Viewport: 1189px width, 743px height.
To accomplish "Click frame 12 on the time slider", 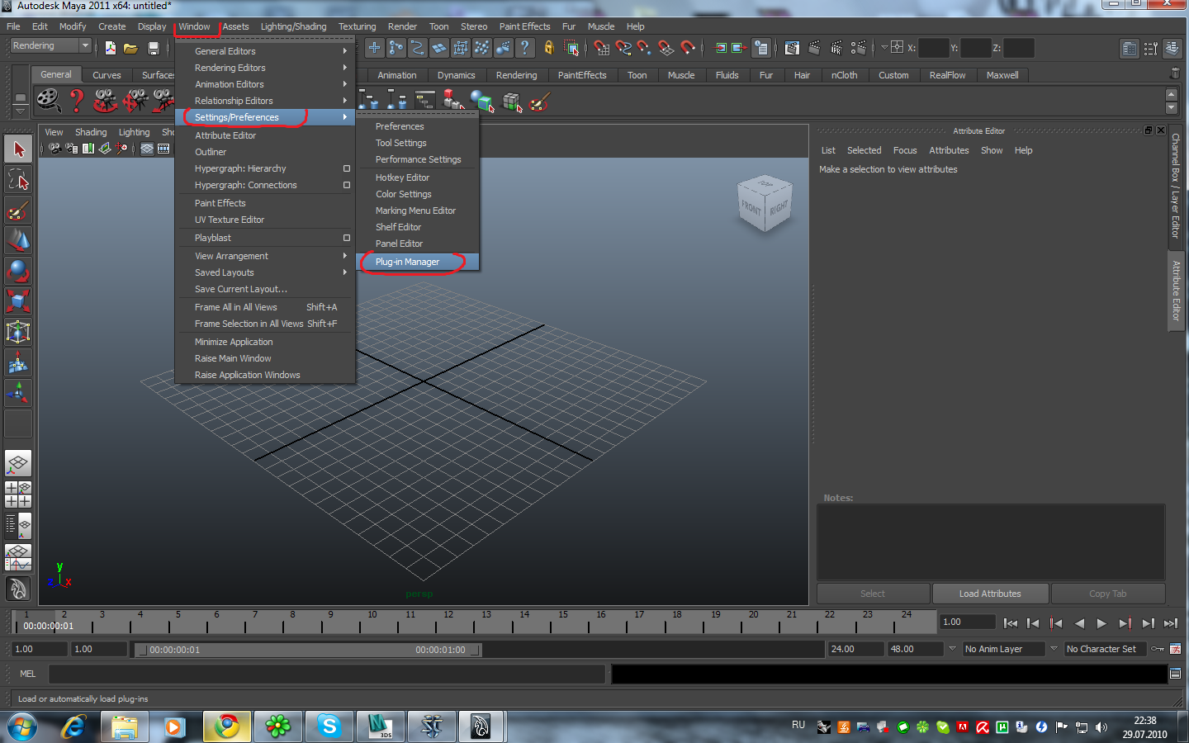I will pyautogui.click(x=448, y=622).
